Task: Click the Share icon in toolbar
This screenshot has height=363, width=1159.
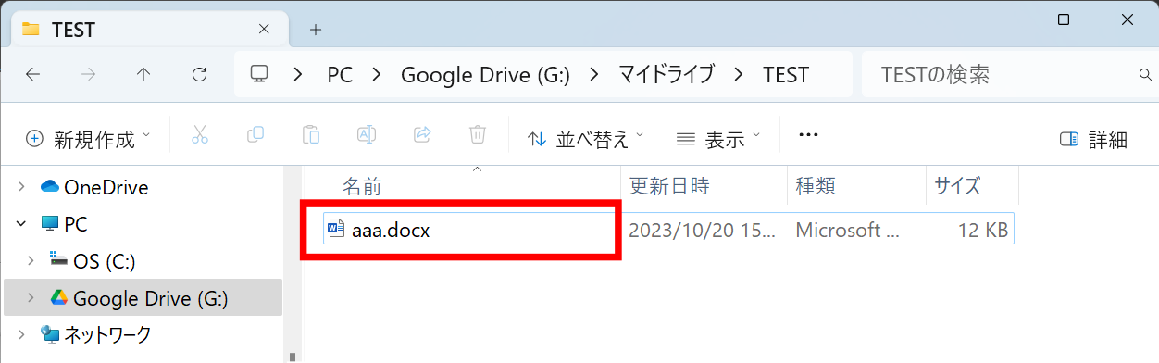Action: pyautogui.click(x=422, y=135)
